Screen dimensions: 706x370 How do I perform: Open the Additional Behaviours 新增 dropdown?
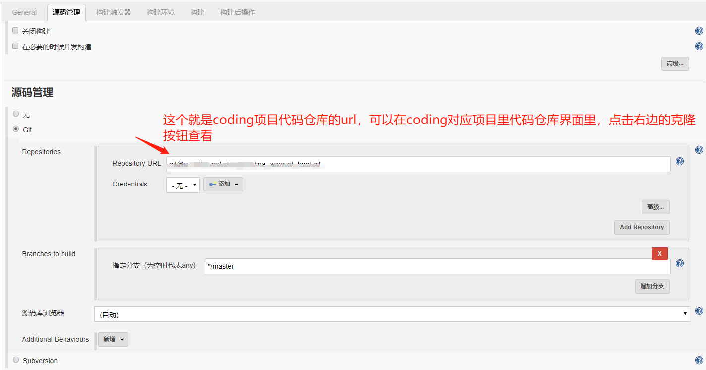click(113, 339)
